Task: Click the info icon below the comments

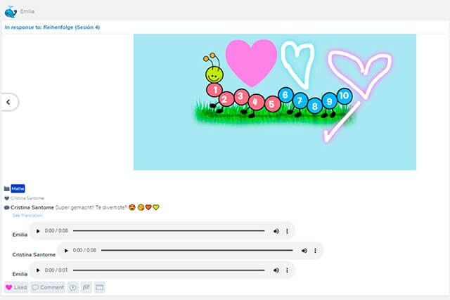Action: [73, 287]
